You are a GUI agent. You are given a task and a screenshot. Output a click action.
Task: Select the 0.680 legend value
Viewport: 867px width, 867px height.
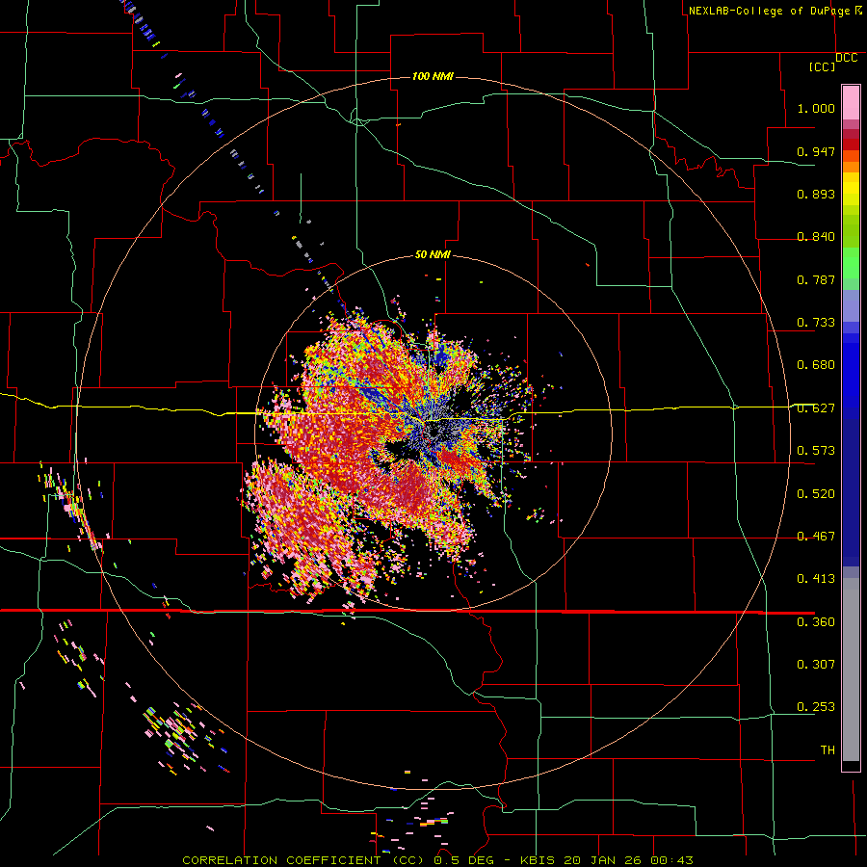816,365
